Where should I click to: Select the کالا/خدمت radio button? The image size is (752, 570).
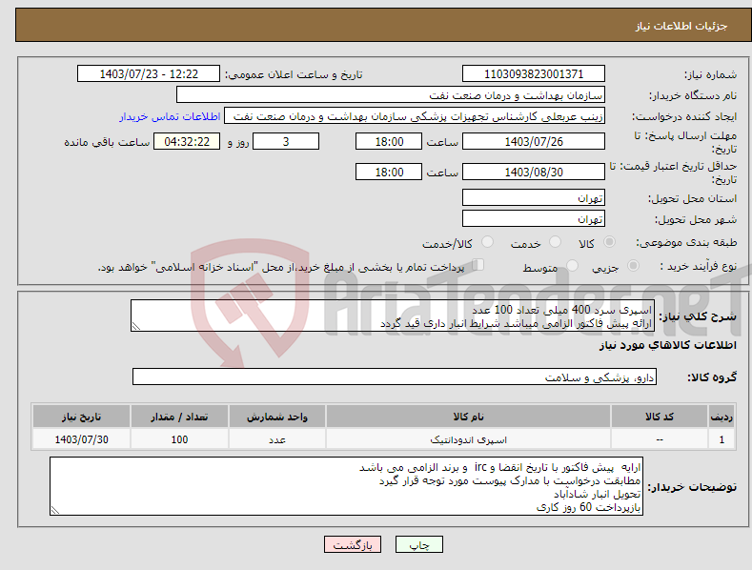pyautogui.click(x=487, y=242)
